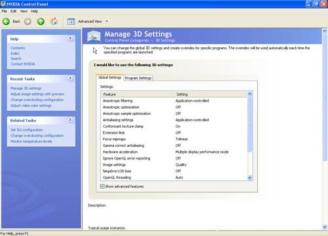This screenshot has height=236, width=328.
Task: Open the Edit menu
Action: 13,11
